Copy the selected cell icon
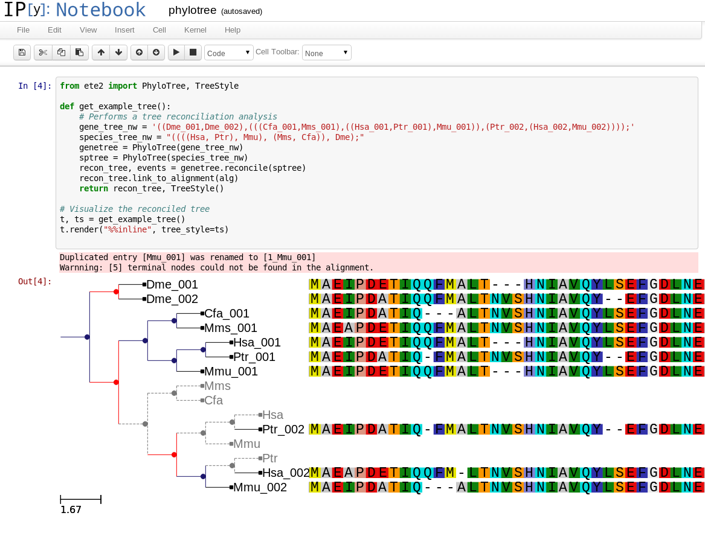The height and width of the screenshot is (536, 705). tap(61, 53)
